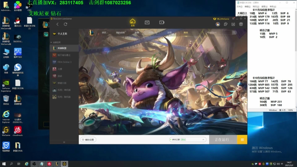The height and width of the screenshot is (167, 297).
Task: Open View menu in Notepad window
Action: [264, 7]
